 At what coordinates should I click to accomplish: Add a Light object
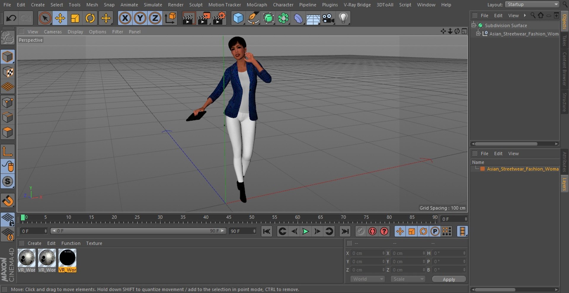tap(343, 18)
